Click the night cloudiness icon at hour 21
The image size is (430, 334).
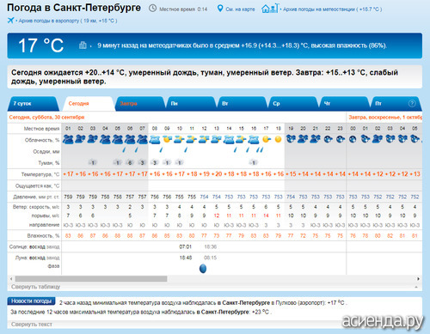point(316,139)
